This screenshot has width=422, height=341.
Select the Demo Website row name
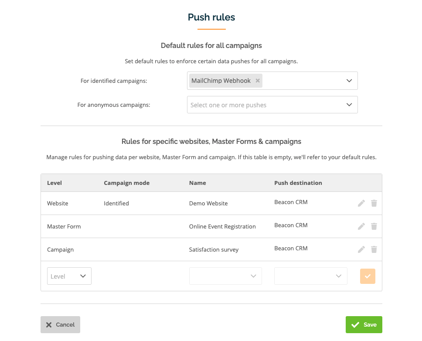point(208,204)
